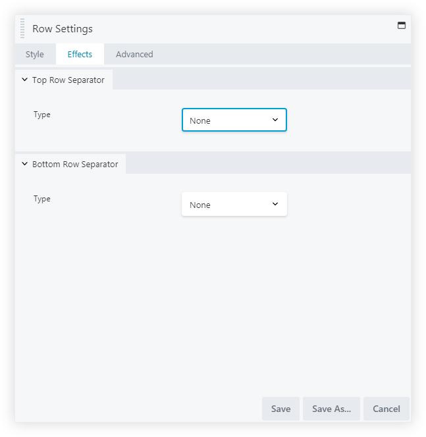Viewport: 426px width, 437px height.
Task: Click the Row Settings title text
Action: [63, 29]
